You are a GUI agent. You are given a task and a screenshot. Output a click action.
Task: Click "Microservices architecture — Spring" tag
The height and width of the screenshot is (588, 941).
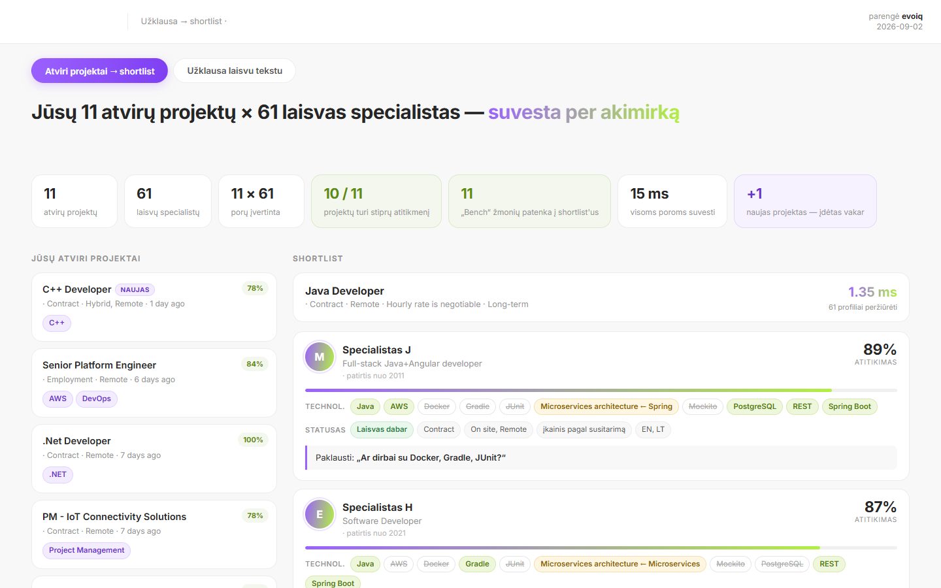606,406
